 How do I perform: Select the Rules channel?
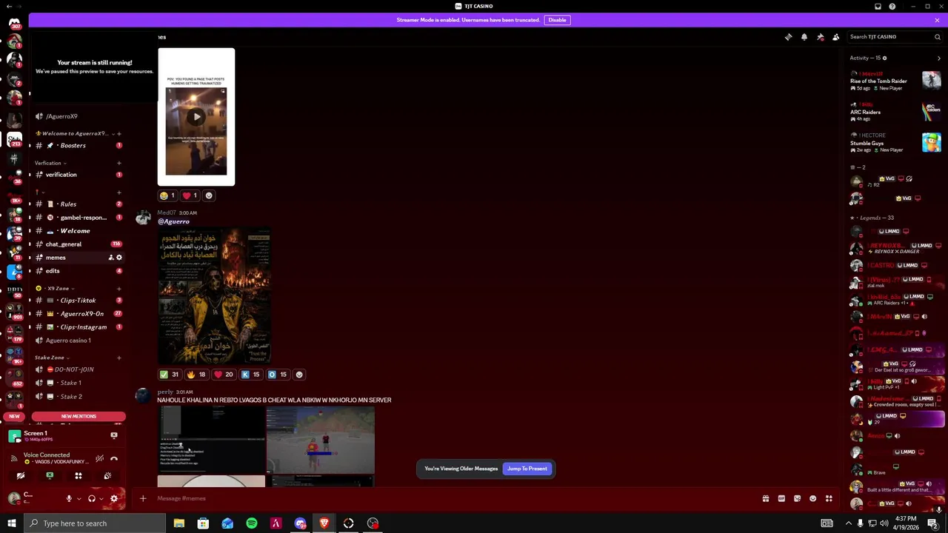(x=79, y=204)
